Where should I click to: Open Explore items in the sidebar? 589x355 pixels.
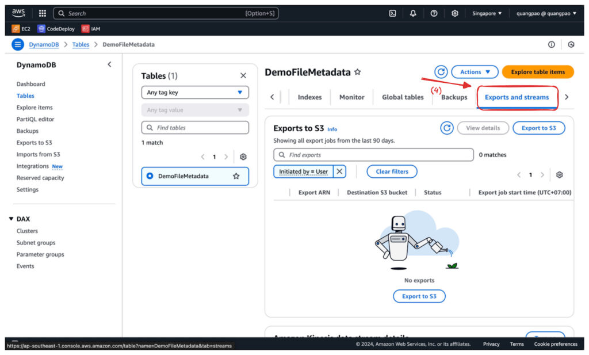pyautogui.click(x=35, y=108)
